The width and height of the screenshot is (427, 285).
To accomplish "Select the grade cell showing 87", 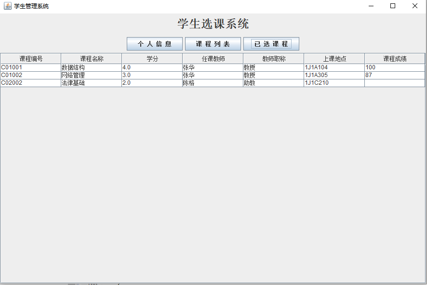I will (395, 75).
